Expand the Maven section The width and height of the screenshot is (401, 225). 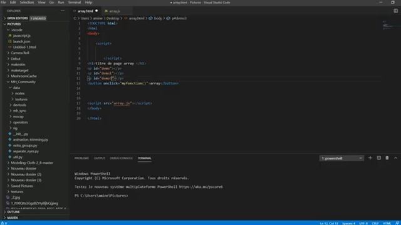click(x=13, y=218)
